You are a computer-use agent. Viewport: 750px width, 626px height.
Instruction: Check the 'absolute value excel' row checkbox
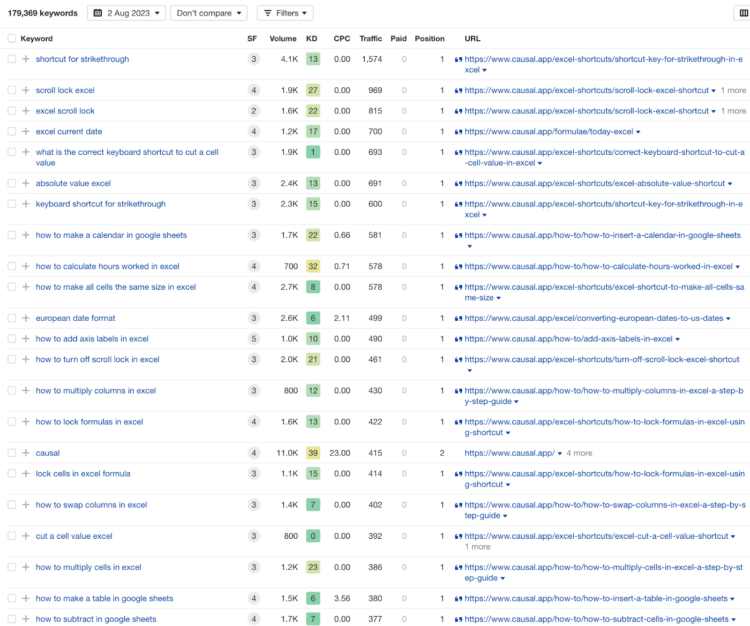(12, 183)
